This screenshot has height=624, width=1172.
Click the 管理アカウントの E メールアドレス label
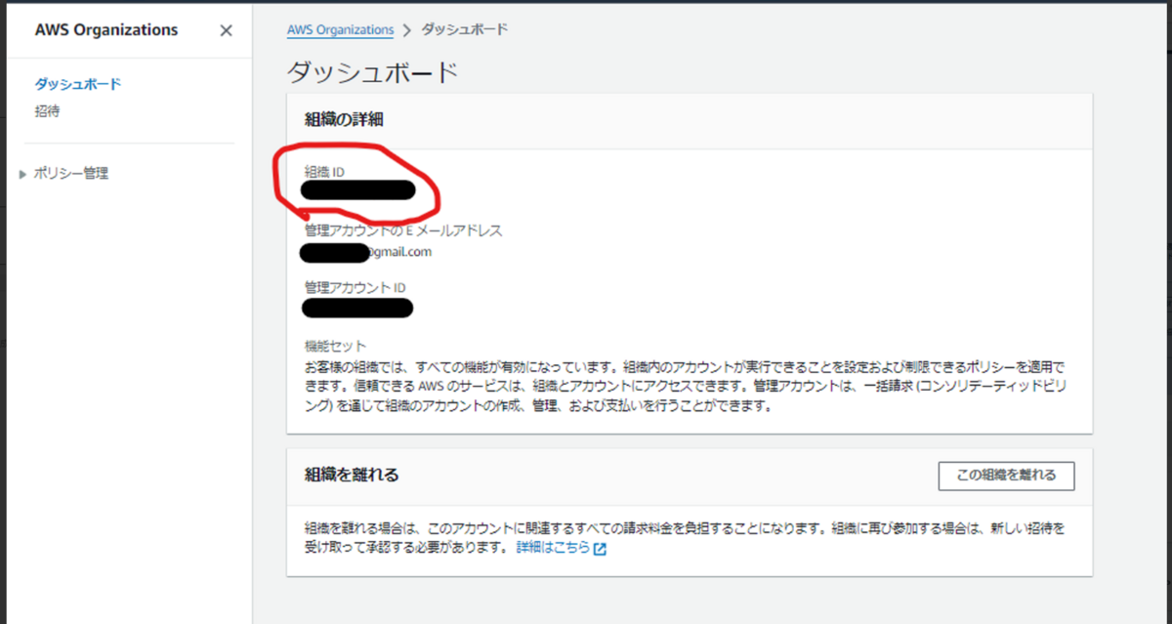pyautogui.click(x=403, y=231)
